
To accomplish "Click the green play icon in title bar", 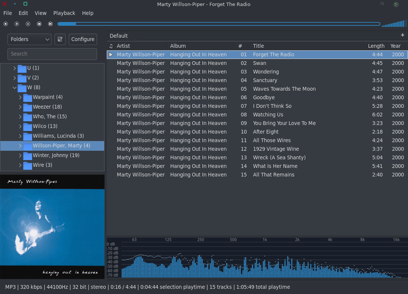I will (396, 4).
